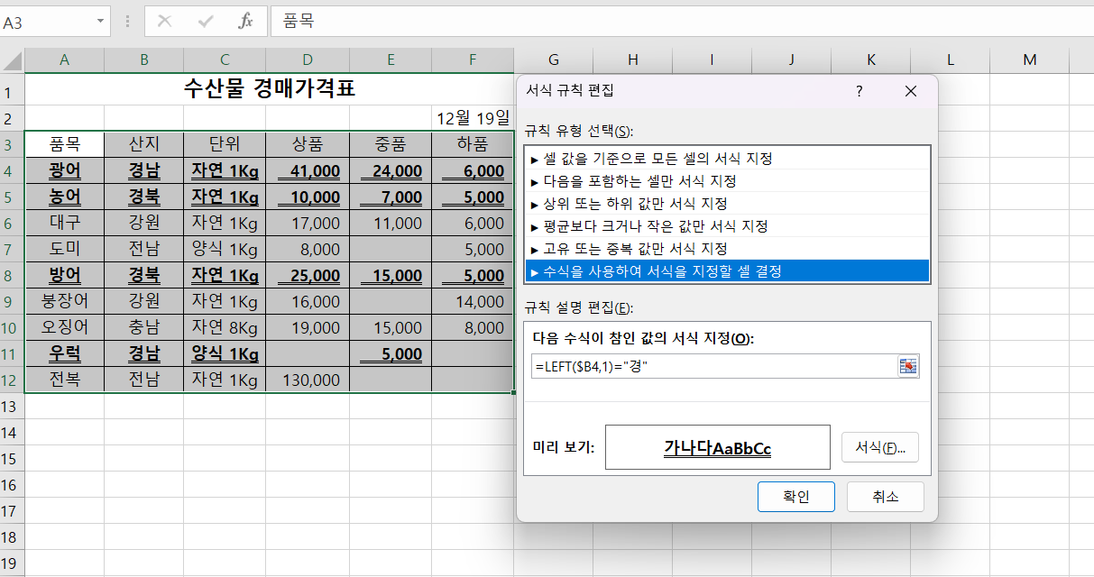Click the formula bar enter checkmark icon
The height and width of the screenshot is (577, 1094).
click(205, 21)
